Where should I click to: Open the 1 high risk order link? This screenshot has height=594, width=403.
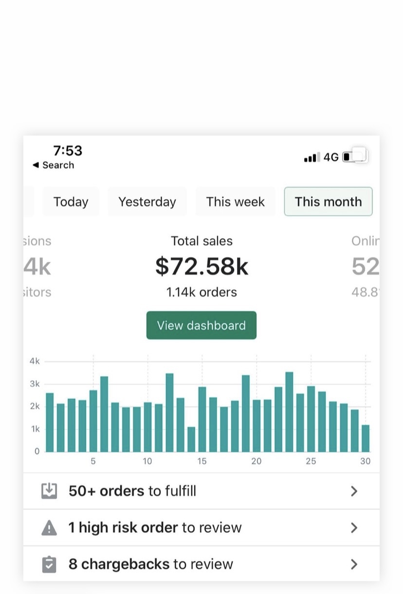click(155, 527)
